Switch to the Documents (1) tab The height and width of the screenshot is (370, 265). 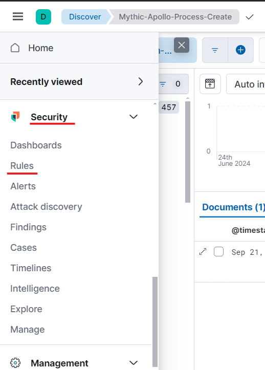click(x=233, y=207)
